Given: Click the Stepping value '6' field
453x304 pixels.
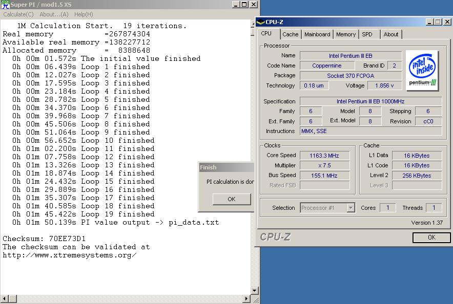Looking at the screenshot, I should (428, 111).
